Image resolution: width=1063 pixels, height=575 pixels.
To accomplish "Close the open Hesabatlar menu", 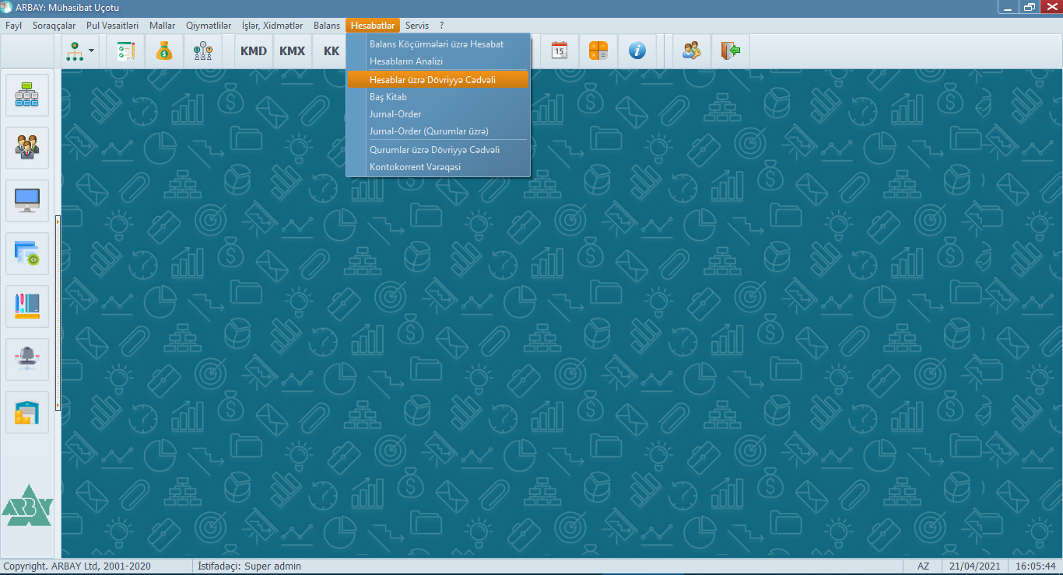I will click(373, 26).
